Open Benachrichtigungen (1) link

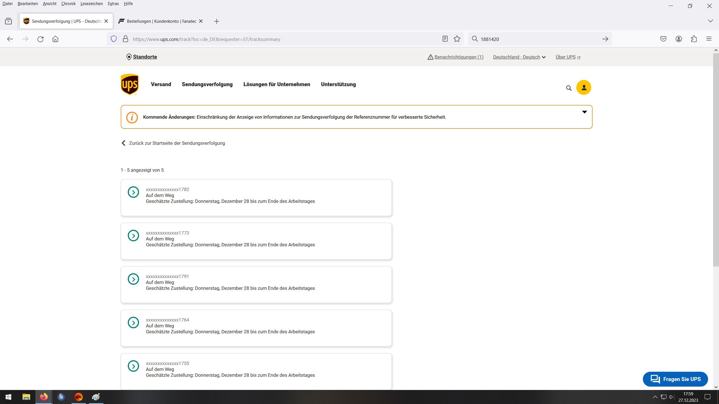click(x=459, y=57)
